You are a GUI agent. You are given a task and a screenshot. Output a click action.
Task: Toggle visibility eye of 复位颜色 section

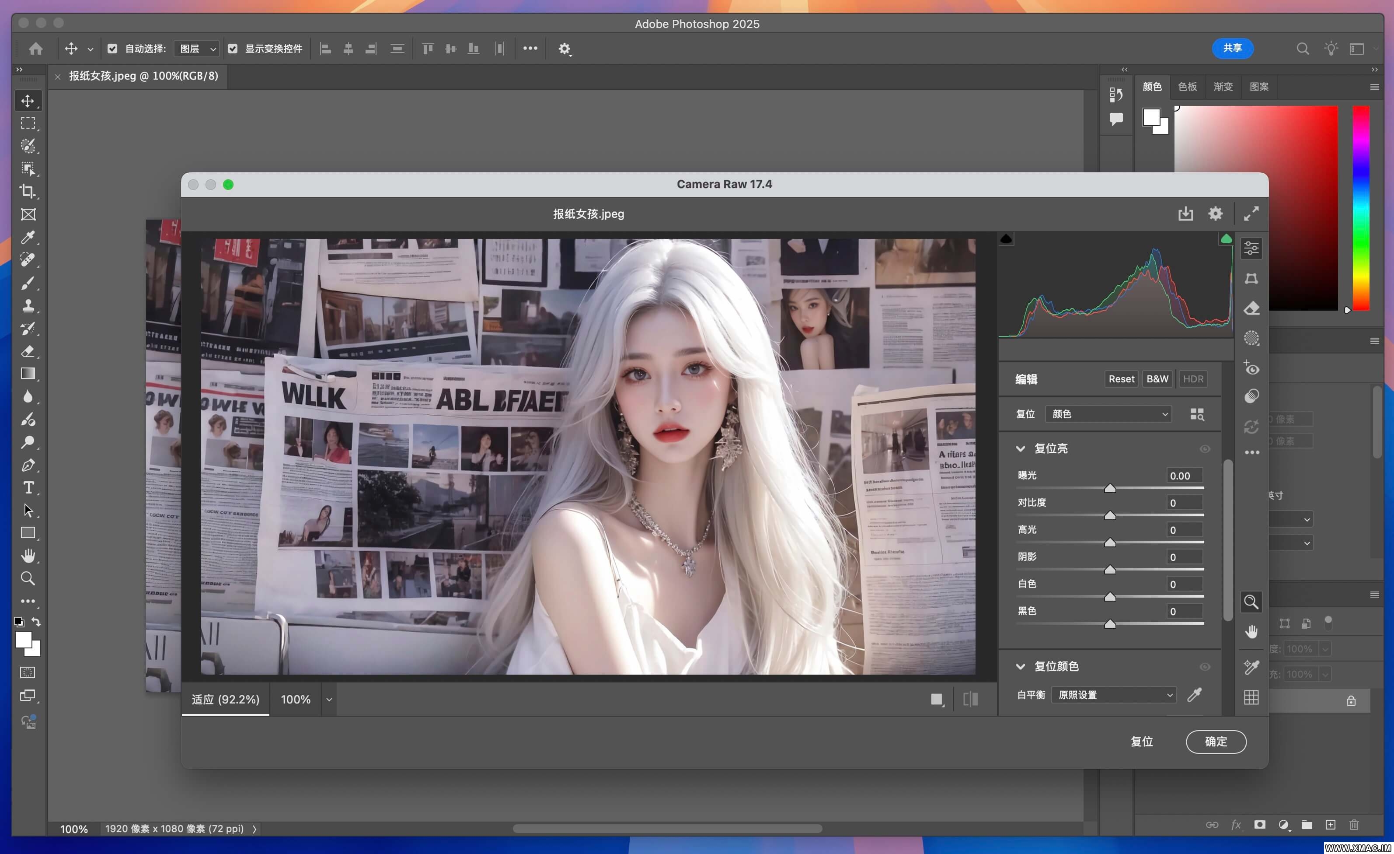(1205, 667)
